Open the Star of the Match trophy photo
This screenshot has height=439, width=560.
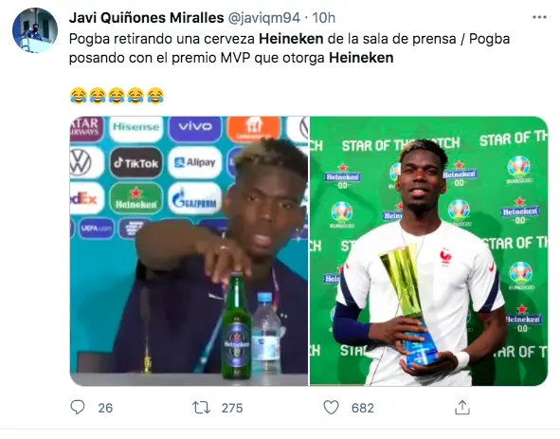pyautogui.click(x=428, y=251)
